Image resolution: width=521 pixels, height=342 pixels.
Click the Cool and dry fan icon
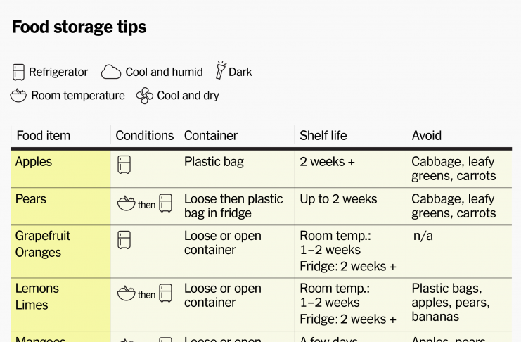pos(145,96)
